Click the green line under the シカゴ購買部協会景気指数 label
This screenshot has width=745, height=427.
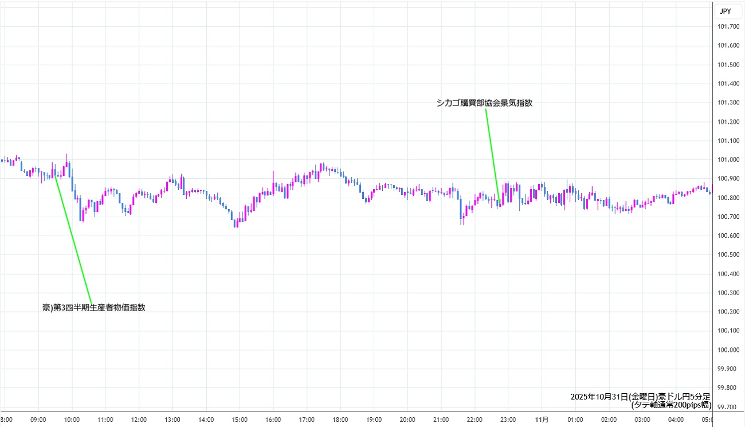tap(492, 155)
